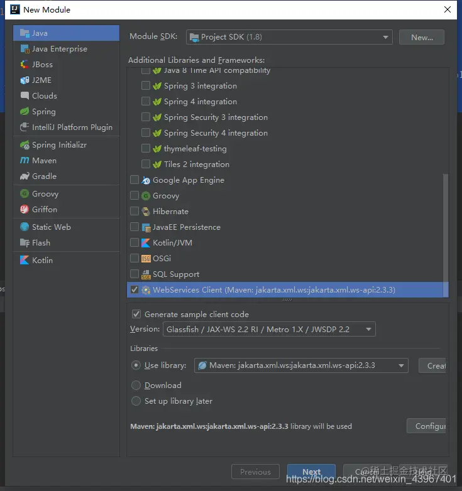Click the splitter handle below frameworks list

coord(287,300)
